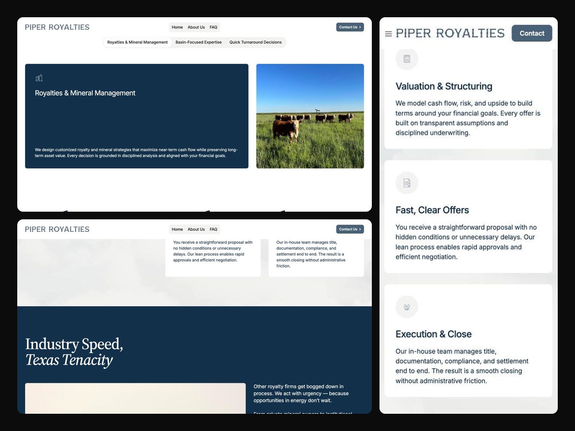575x431 pixels.
Task: Click the 'We model cash flow' paragraph
Action: click(x=468, y=118)
